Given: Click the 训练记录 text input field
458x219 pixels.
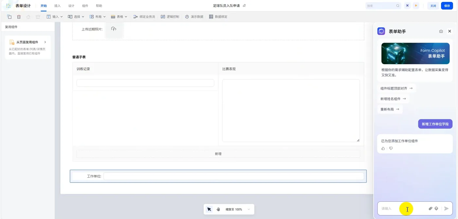Looking at the screenshot, I should pos(145,83).
